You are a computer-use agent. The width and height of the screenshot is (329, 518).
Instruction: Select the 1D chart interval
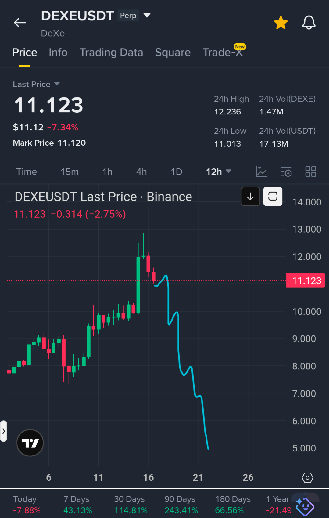[x=177, y=172]
